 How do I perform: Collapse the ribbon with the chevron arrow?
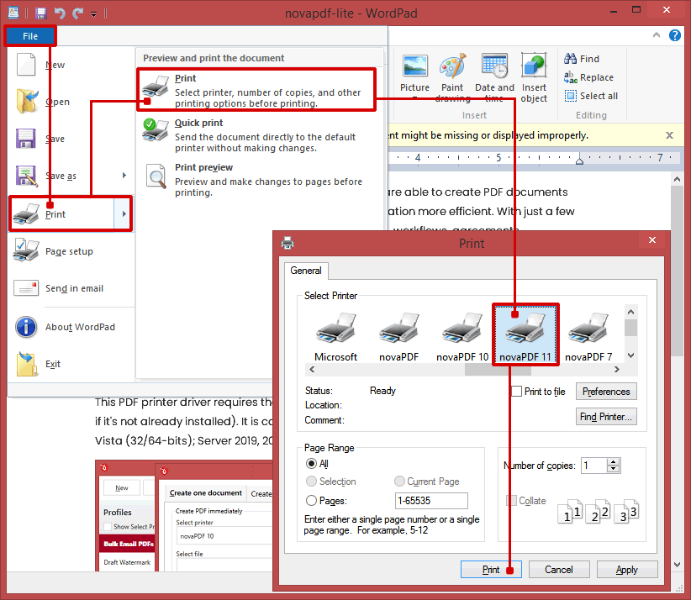[x=657, y=35]
